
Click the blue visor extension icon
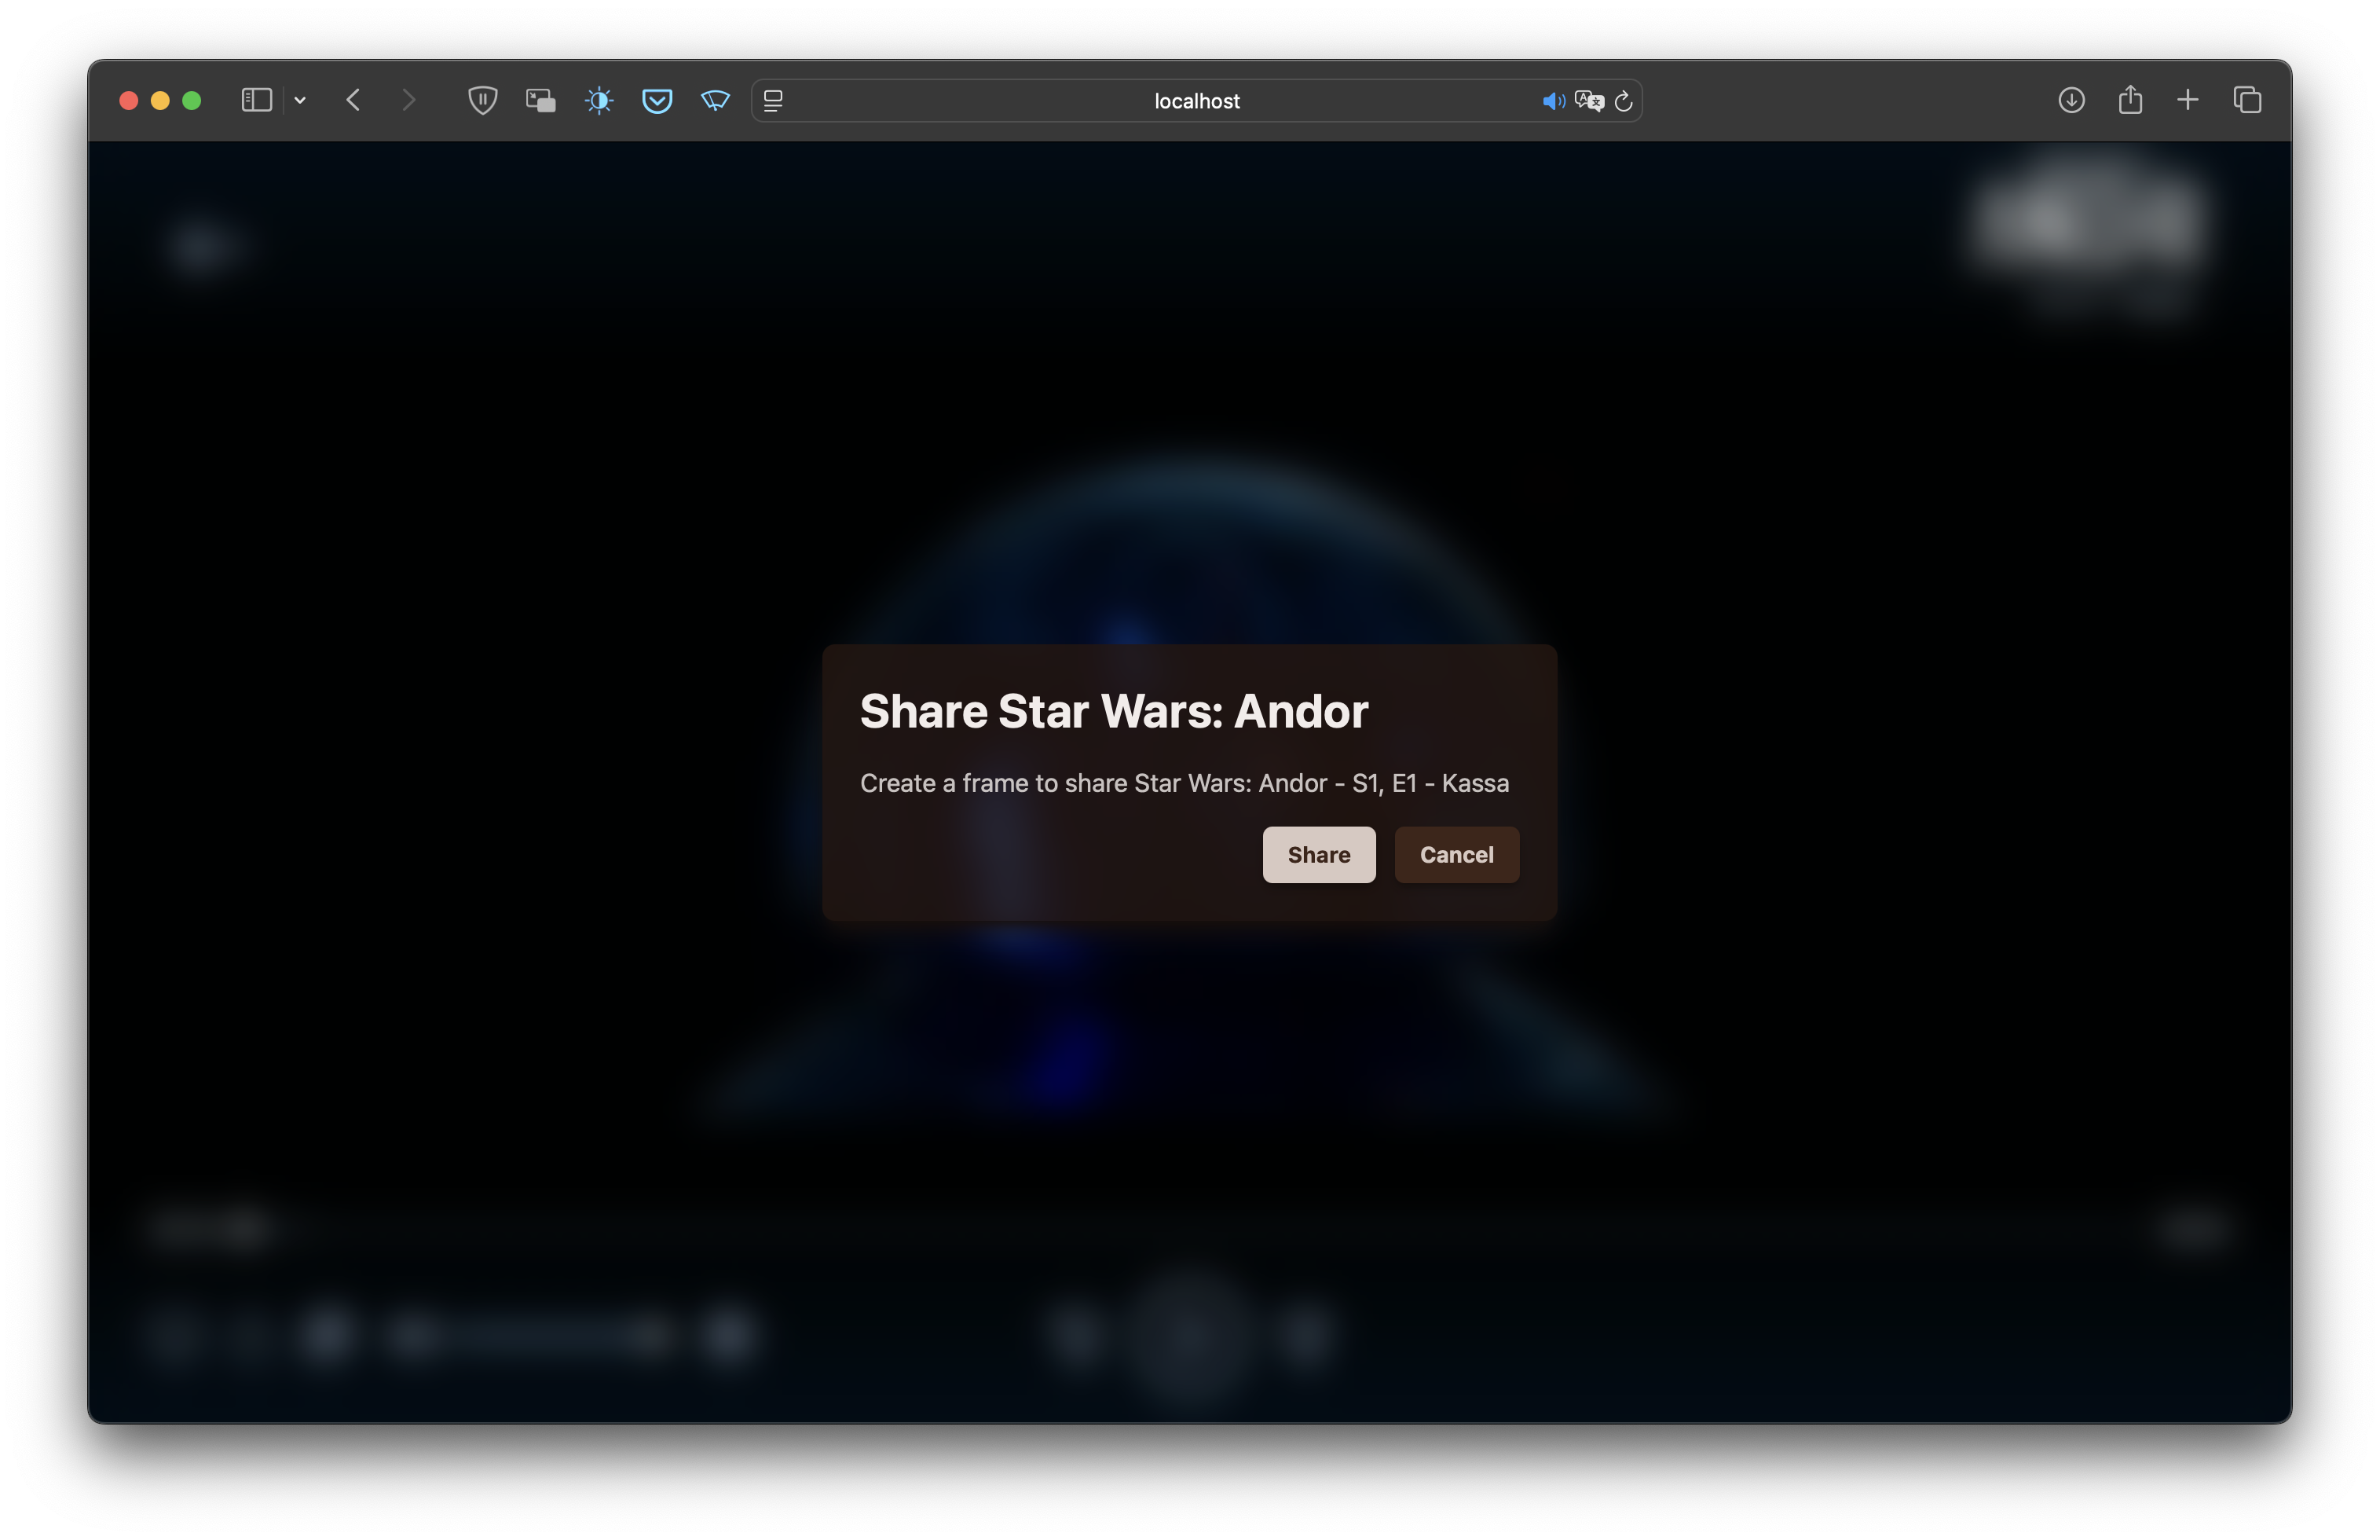[715, 100]
